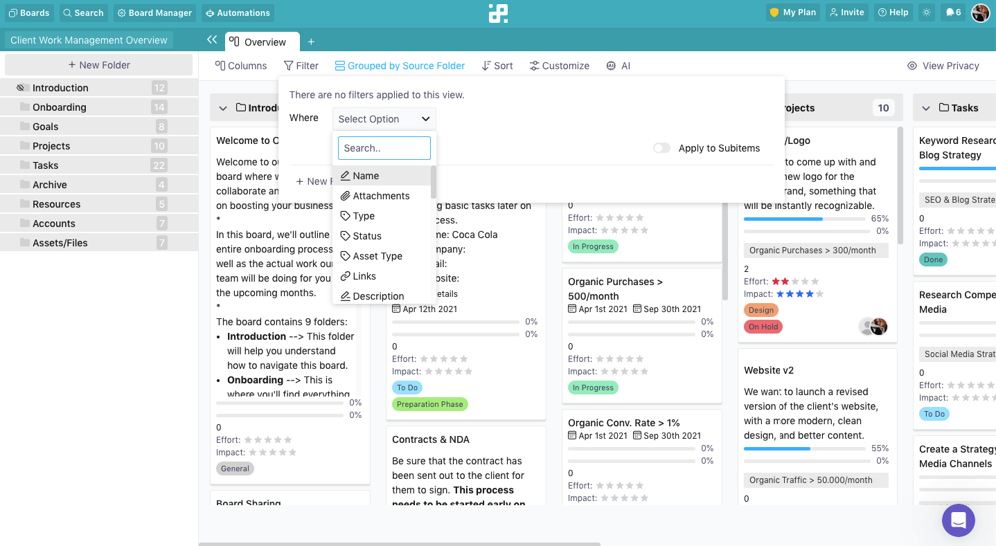Choose Links in filter options
The height and width of the screenshot is (546, 996).
382,276
